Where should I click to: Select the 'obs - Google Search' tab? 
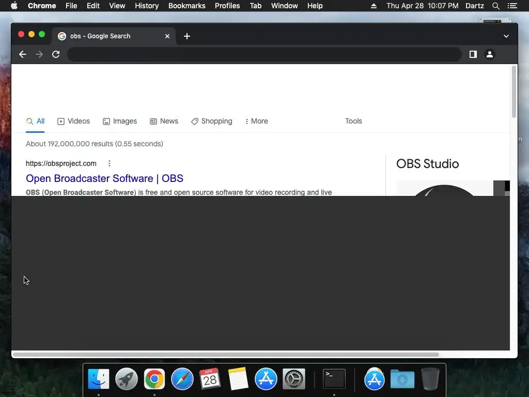click(x=113, y=36)
